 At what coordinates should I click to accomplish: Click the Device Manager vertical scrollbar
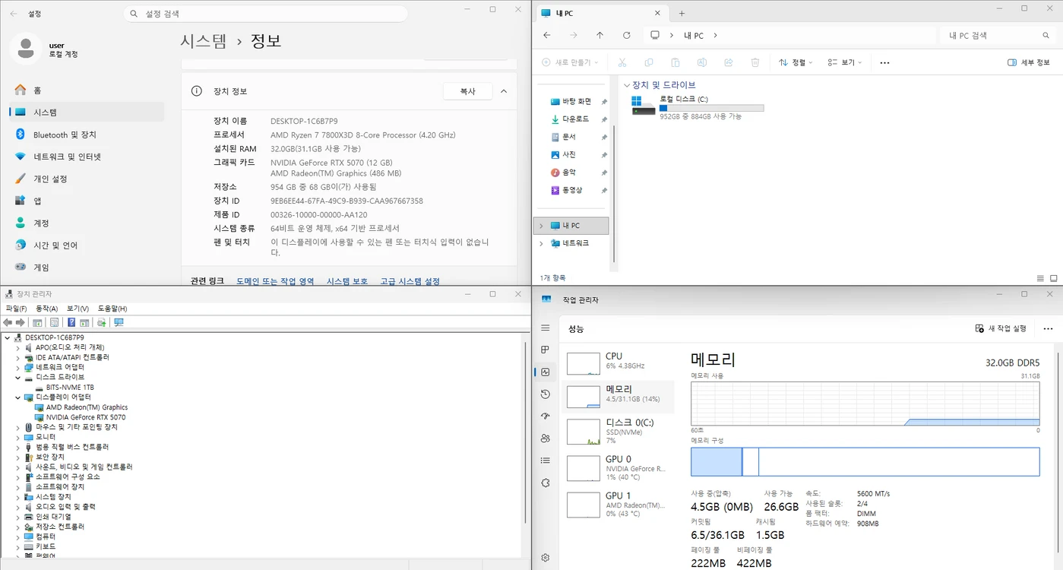(x=525, y=433)
